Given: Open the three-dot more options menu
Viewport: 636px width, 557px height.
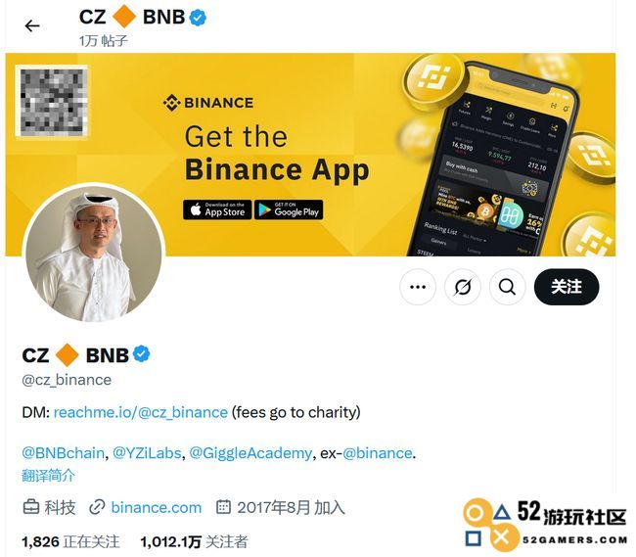Looking at the screenshot, I should click(418, 287).
